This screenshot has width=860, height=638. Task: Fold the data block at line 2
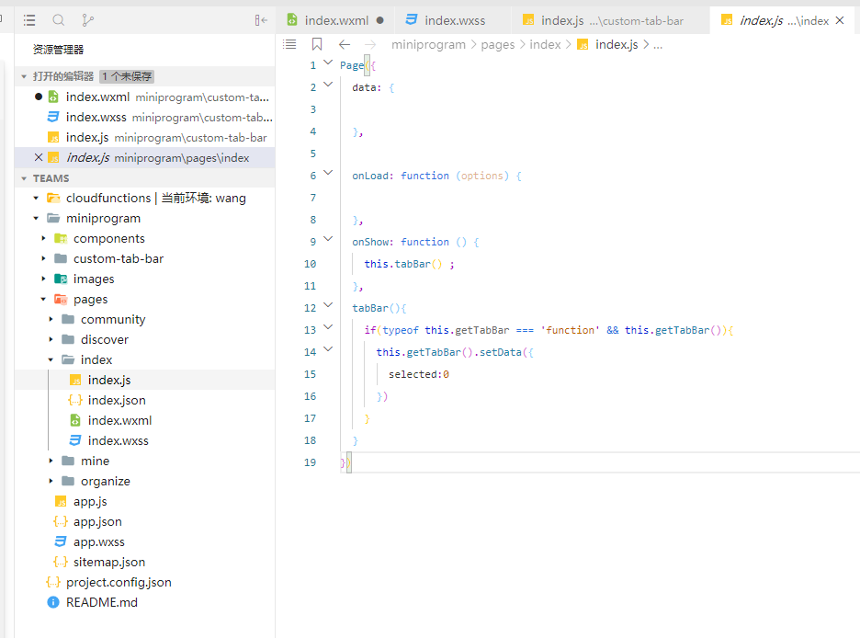tap(328, 85)
